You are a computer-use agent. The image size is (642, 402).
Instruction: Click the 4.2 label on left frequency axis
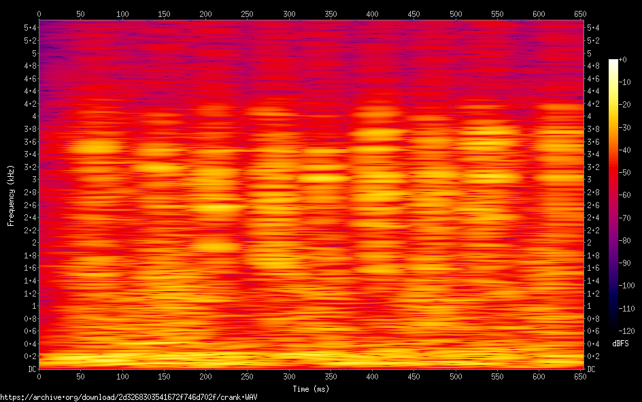29,103
